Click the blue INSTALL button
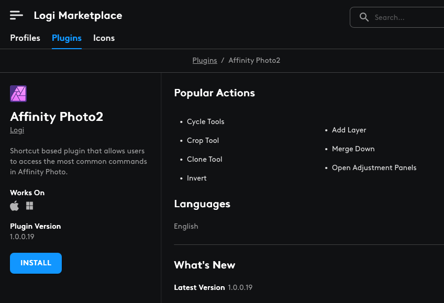 tap(36, 263)
